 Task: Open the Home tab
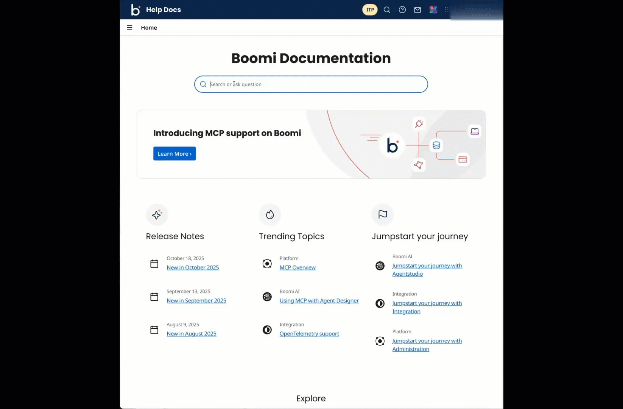click(149, 27)
